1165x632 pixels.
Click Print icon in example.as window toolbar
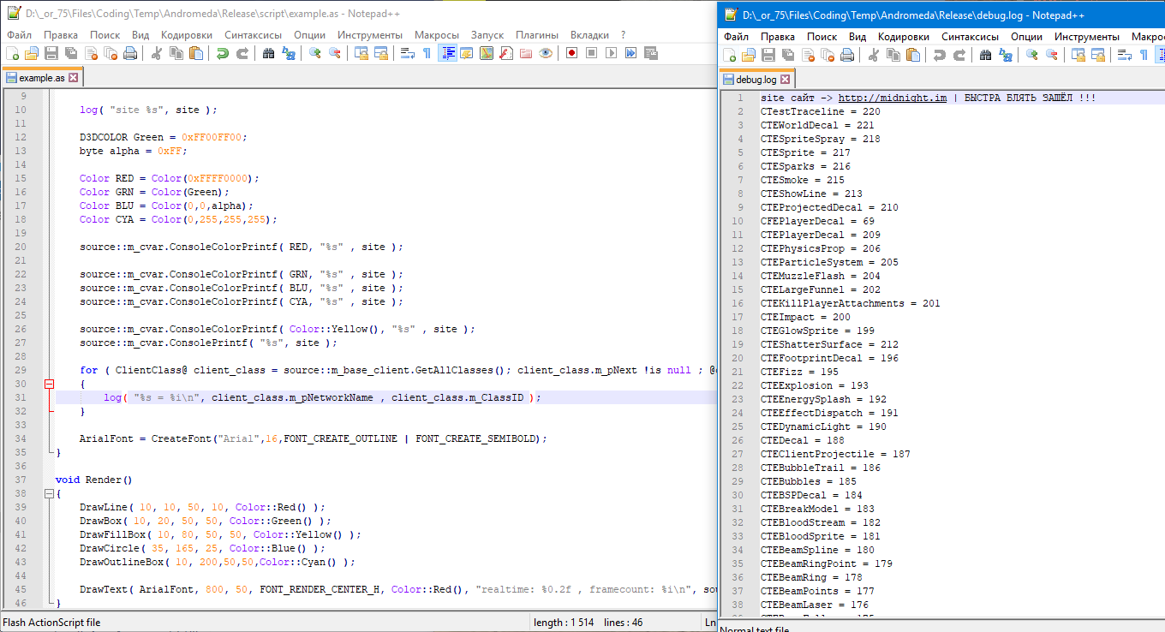click(130, 53)
